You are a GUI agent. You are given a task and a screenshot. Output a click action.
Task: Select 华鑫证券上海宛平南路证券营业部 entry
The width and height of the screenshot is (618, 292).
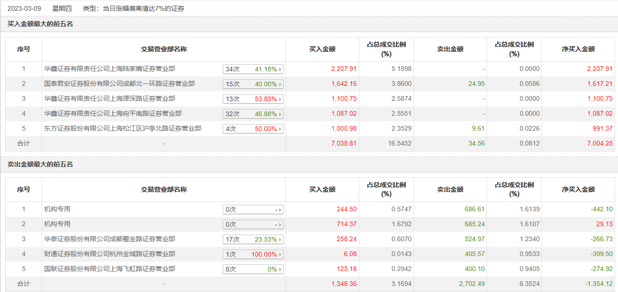point(113,114)
